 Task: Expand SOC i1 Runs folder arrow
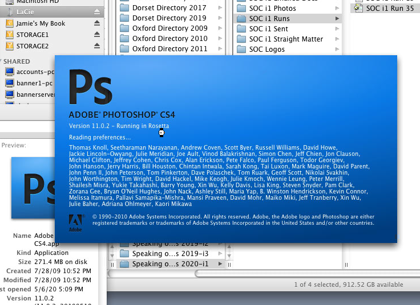tap(337, 19)
